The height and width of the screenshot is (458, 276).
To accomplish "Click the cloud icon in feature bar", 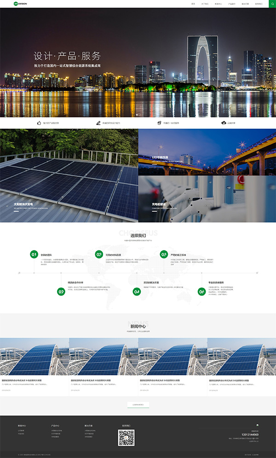I will point(224,123).
